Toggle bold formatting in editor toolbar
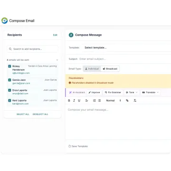This screenshot has width=171, height=171. 69,101
